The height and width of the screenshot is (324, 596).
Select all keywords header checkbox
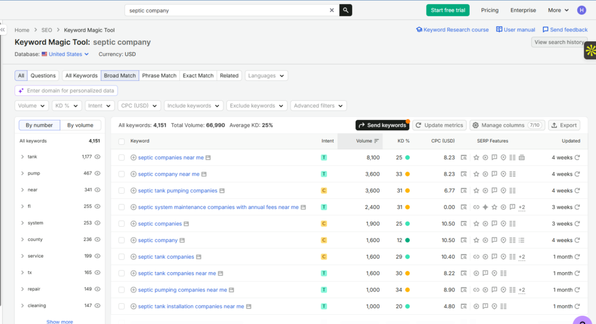[x=121, y=141]
